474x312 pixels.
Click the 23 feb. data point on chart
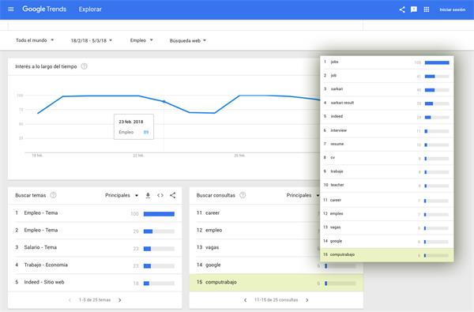tap(164, 102)
